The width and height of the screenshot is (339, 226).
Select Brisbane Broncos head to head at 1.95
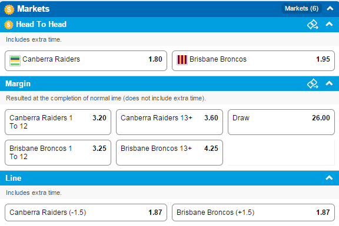coord(253,61)
